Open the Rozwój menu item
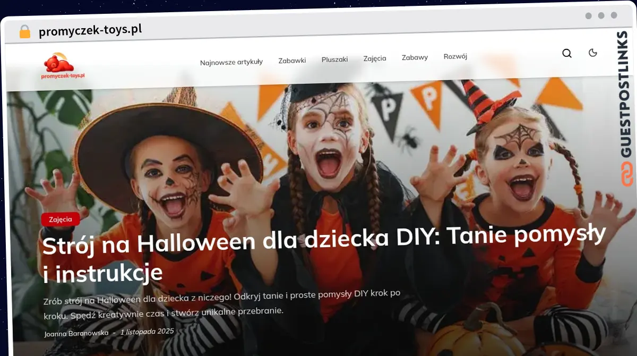The image size is (637, 356). (x=455, y=56)
